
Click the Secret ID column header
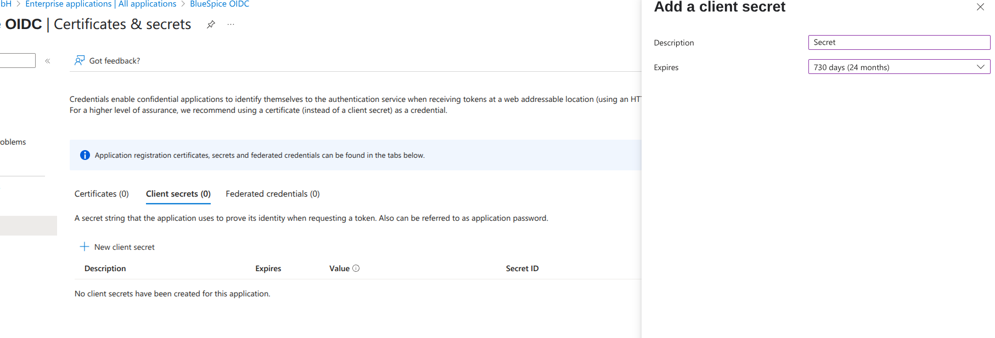[522, 268]
